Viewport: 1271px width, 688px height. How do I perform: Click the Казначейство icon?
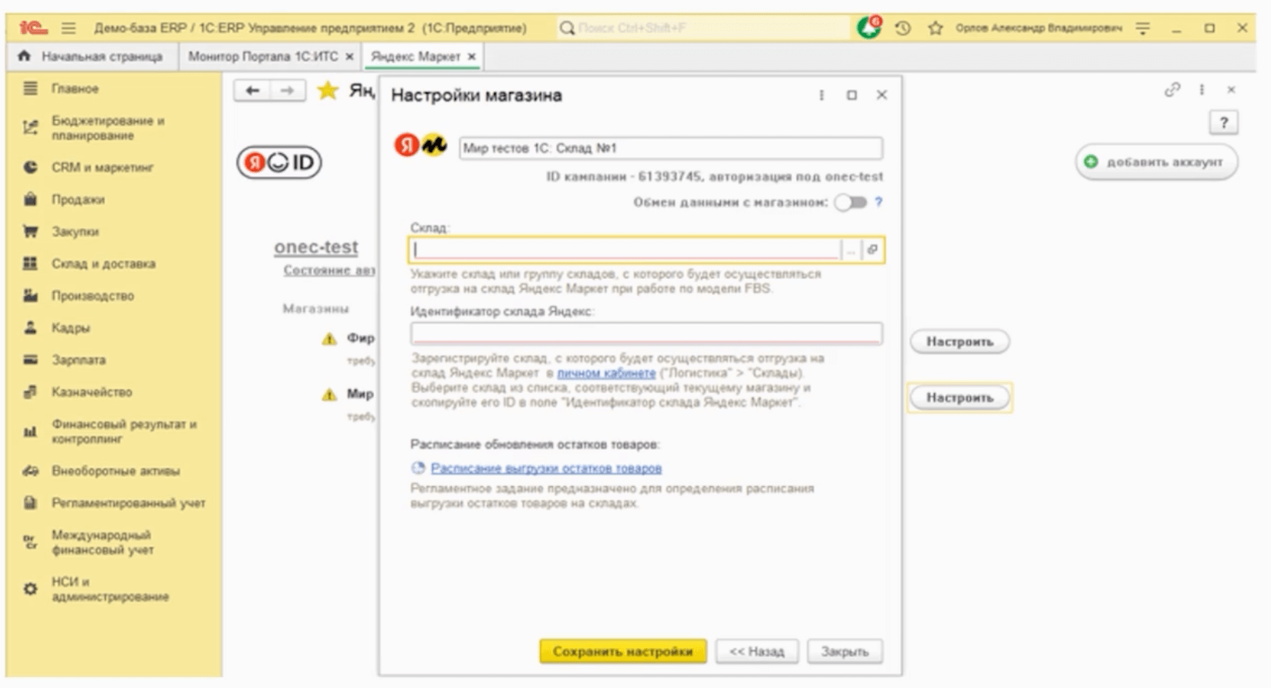click(x=30, y=392)
